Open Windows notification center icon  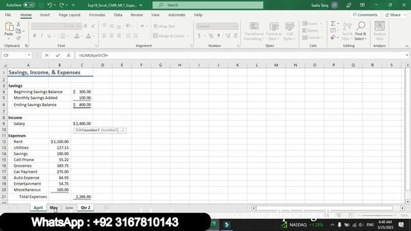401,225
